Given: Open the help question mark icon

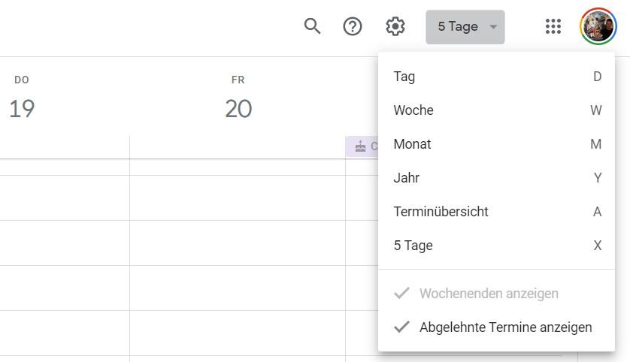Looking at the screenshot, I should point(353,26).
